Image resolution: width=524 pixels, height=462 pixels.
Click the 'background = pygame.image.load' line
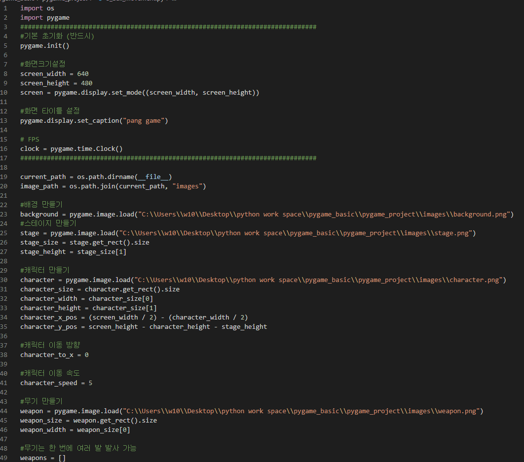coord(266,214)
